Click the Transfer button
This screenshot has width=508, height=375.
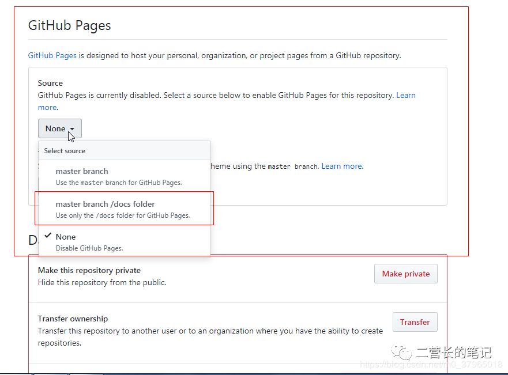pyautogui.click(x=415, y=322)
